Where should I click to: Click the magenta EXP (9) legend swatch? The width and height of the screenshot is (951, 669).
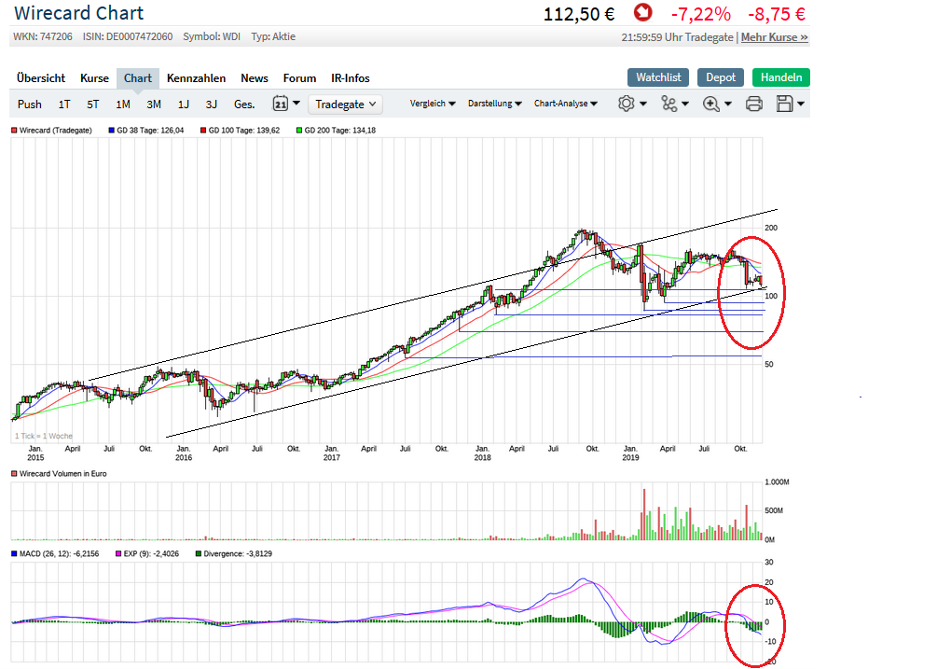118,553
